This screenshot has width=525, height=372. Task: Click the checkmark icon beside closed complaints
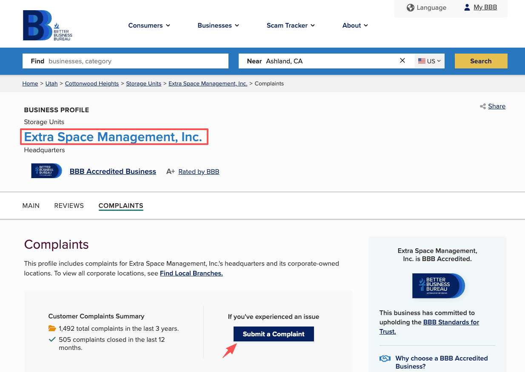tap(52, 339)
